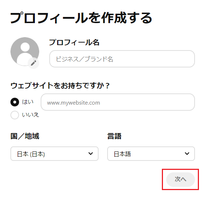Viewport: 209px width, 198px height.
Task: Click the ウェブサイトをお持ちですか？ question text
Action: tap(60, 85)
